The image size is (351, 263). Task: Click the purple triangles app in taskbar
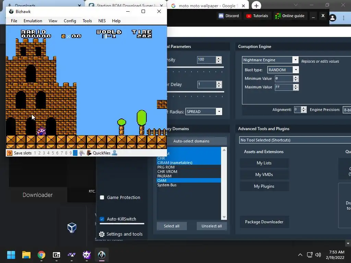(71, 255)
